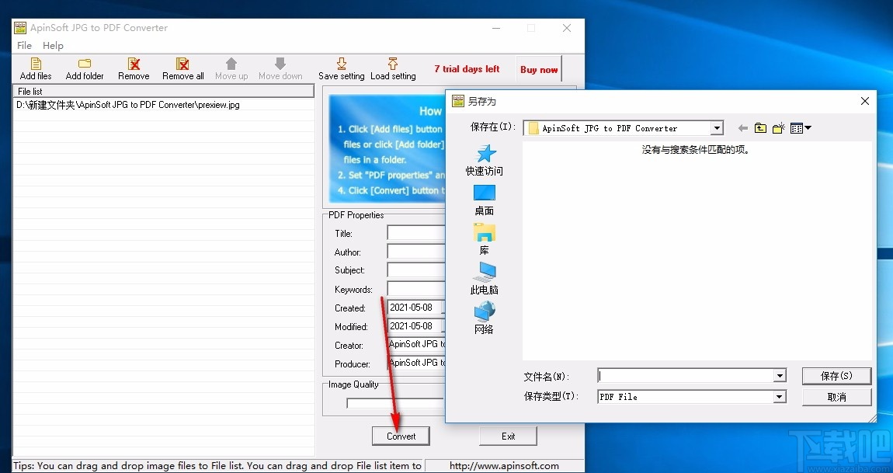Click the Add folder icon
Viewport: 893px width, 473px height.
(84, 68)
